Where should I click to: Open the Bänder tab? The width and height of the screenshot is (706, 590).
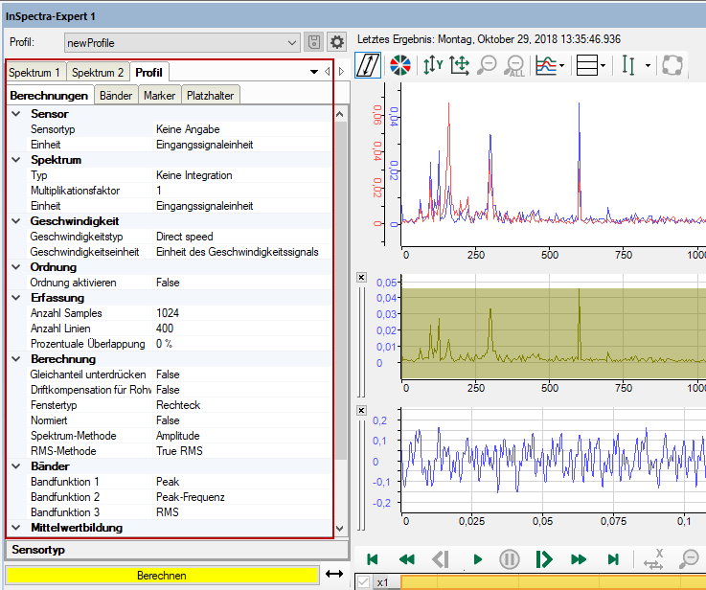click(116, 96)
